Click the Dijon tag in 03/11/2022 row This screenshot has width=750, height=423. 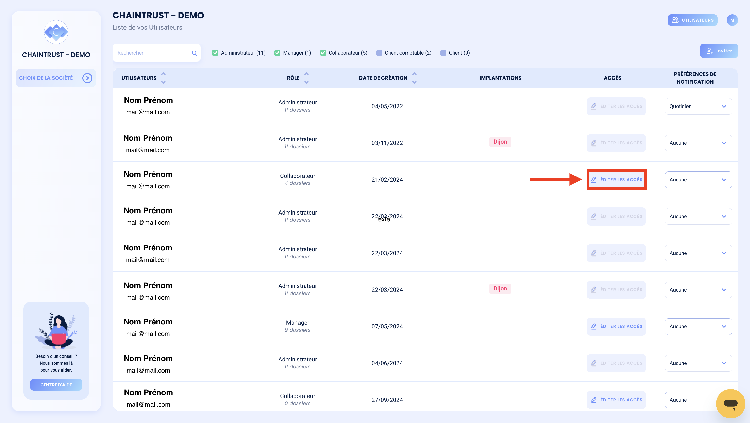[x=500, y=142]
